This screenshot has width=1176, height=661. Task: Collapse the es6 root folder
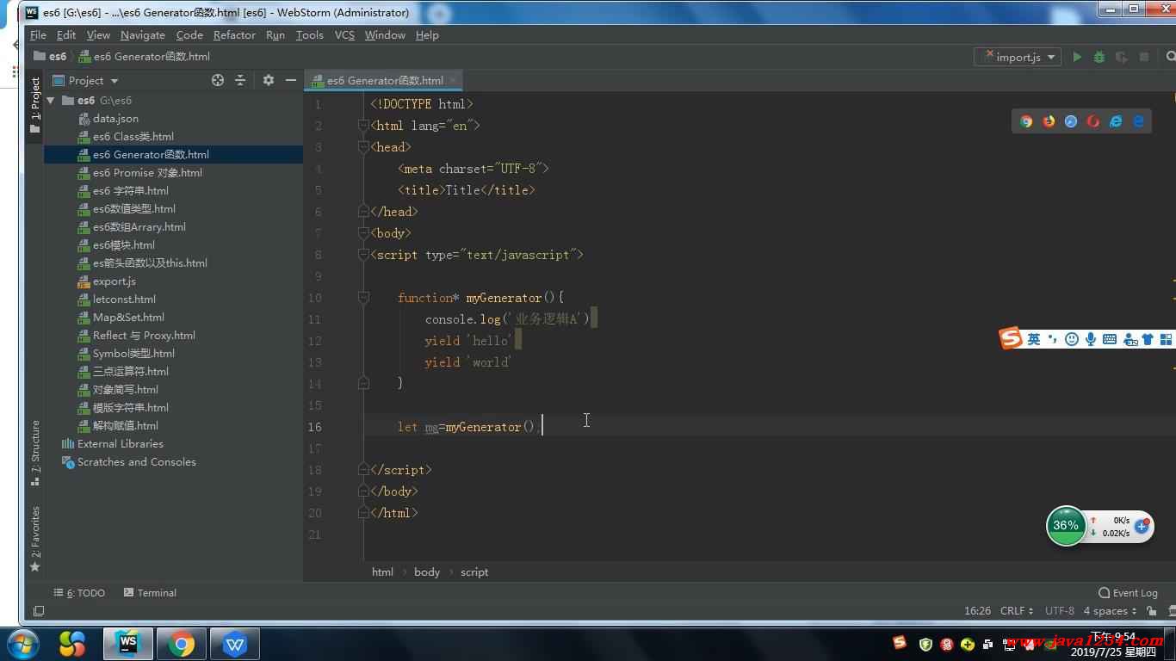click(x=52, y=101)
